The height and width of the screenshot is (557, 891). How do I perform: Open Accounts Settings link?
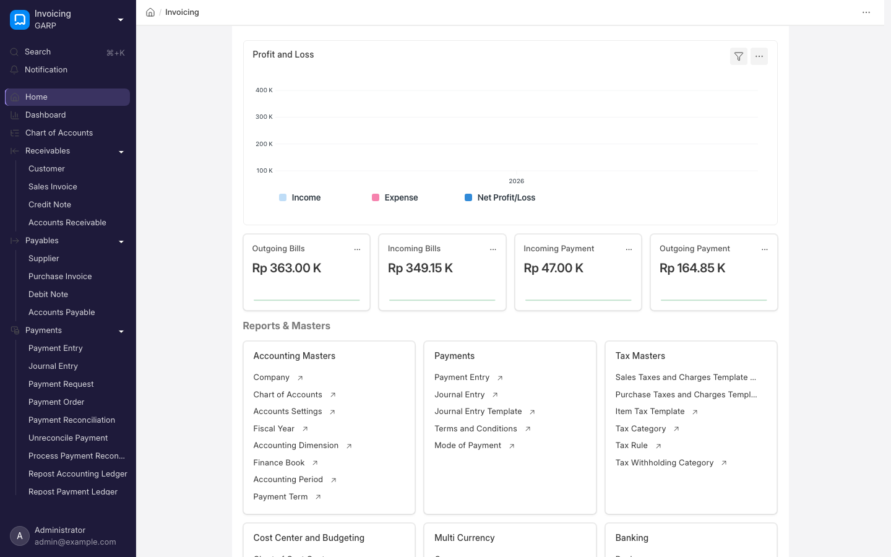click(288, 412)
